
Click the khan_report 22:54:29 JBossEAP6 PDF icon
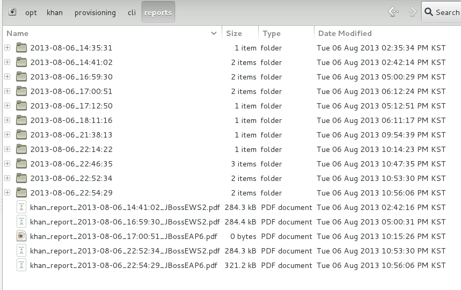click(21, 265)
